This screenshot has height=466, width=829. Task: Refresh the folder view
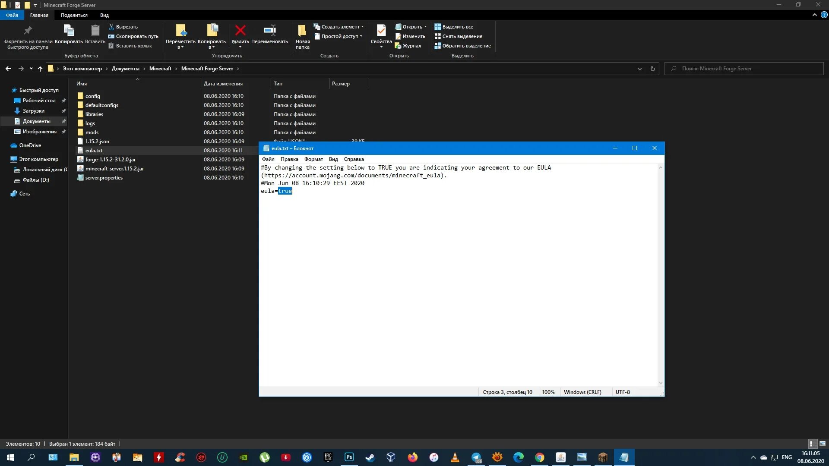click(652, 69)
